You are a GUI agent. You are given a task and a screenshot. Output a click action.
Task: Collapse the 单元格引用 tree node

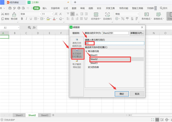coord(86,51)
